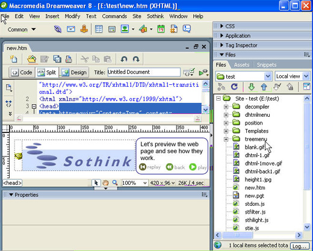Collapse the Site - test root node
Viewport: 313px width, 251px height.
[218, 98]
